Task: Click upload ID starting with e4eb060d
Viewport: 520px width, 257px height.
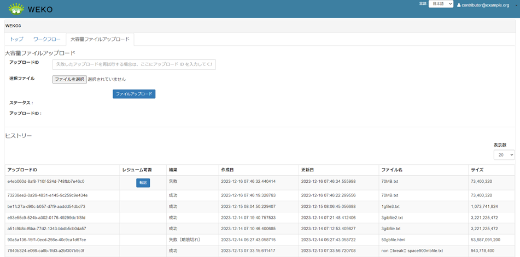Action: [46, 182]
